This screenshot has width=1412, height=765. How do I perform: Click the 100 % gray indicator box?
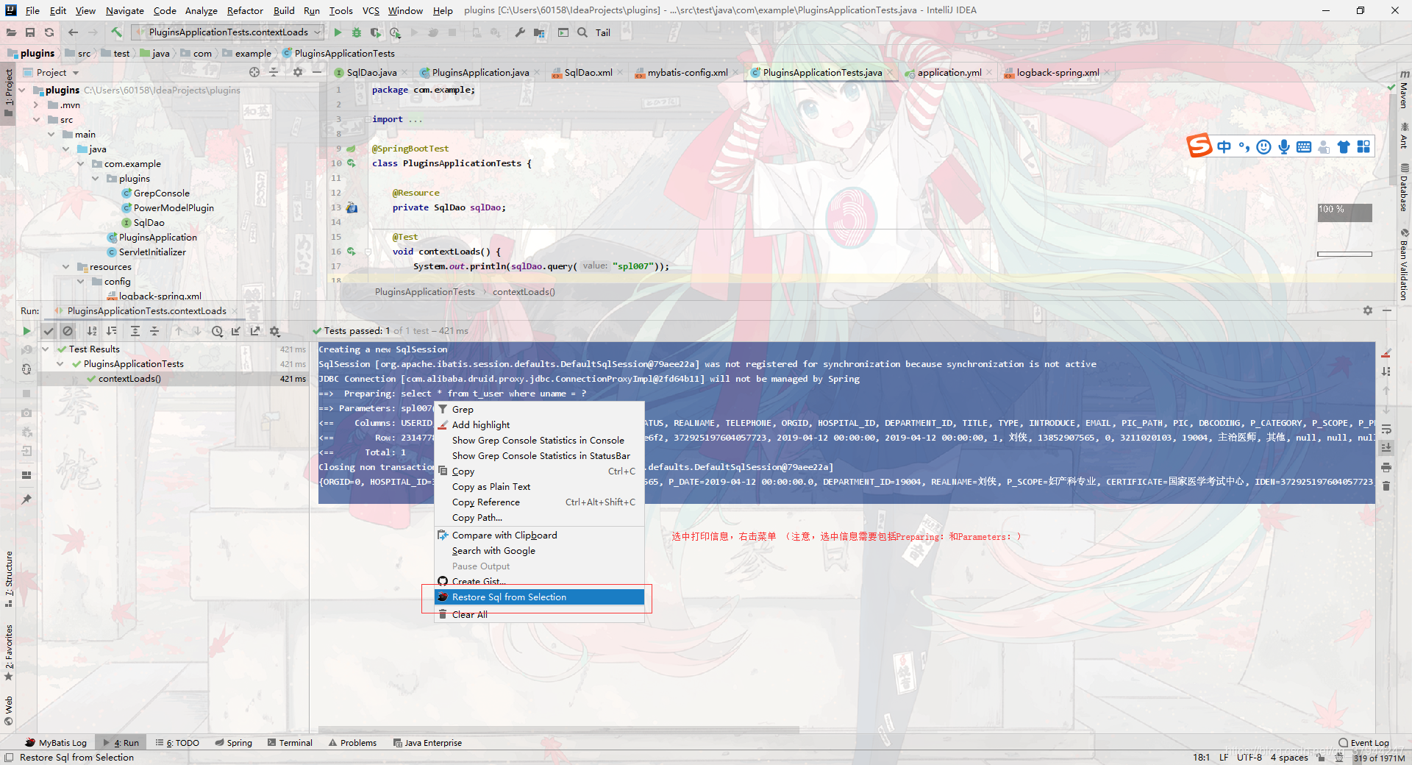pos(1344,213)
